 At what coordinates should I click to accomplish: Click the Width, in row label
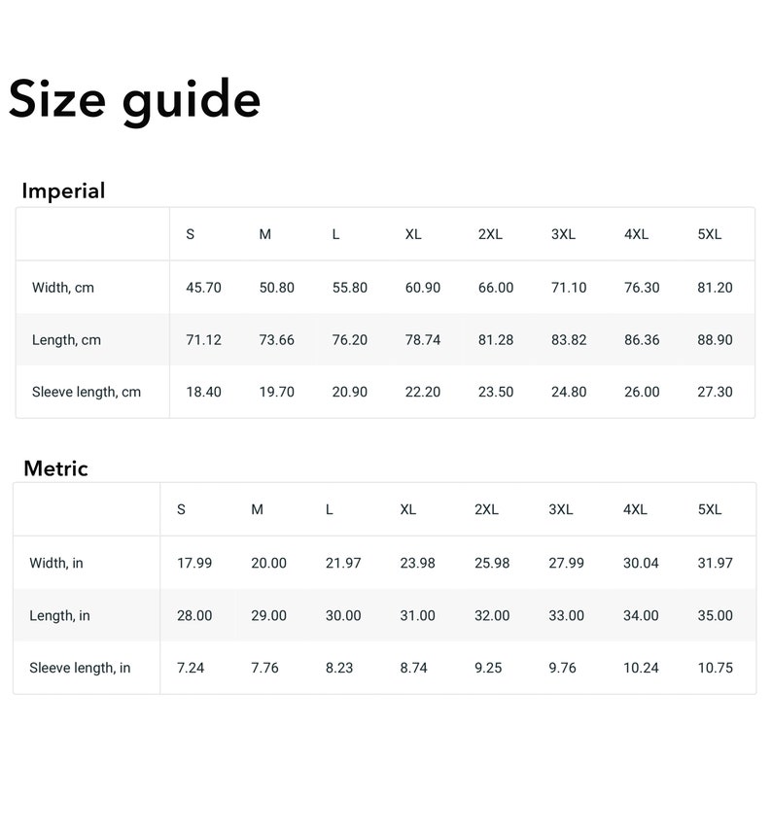[56, 563]
